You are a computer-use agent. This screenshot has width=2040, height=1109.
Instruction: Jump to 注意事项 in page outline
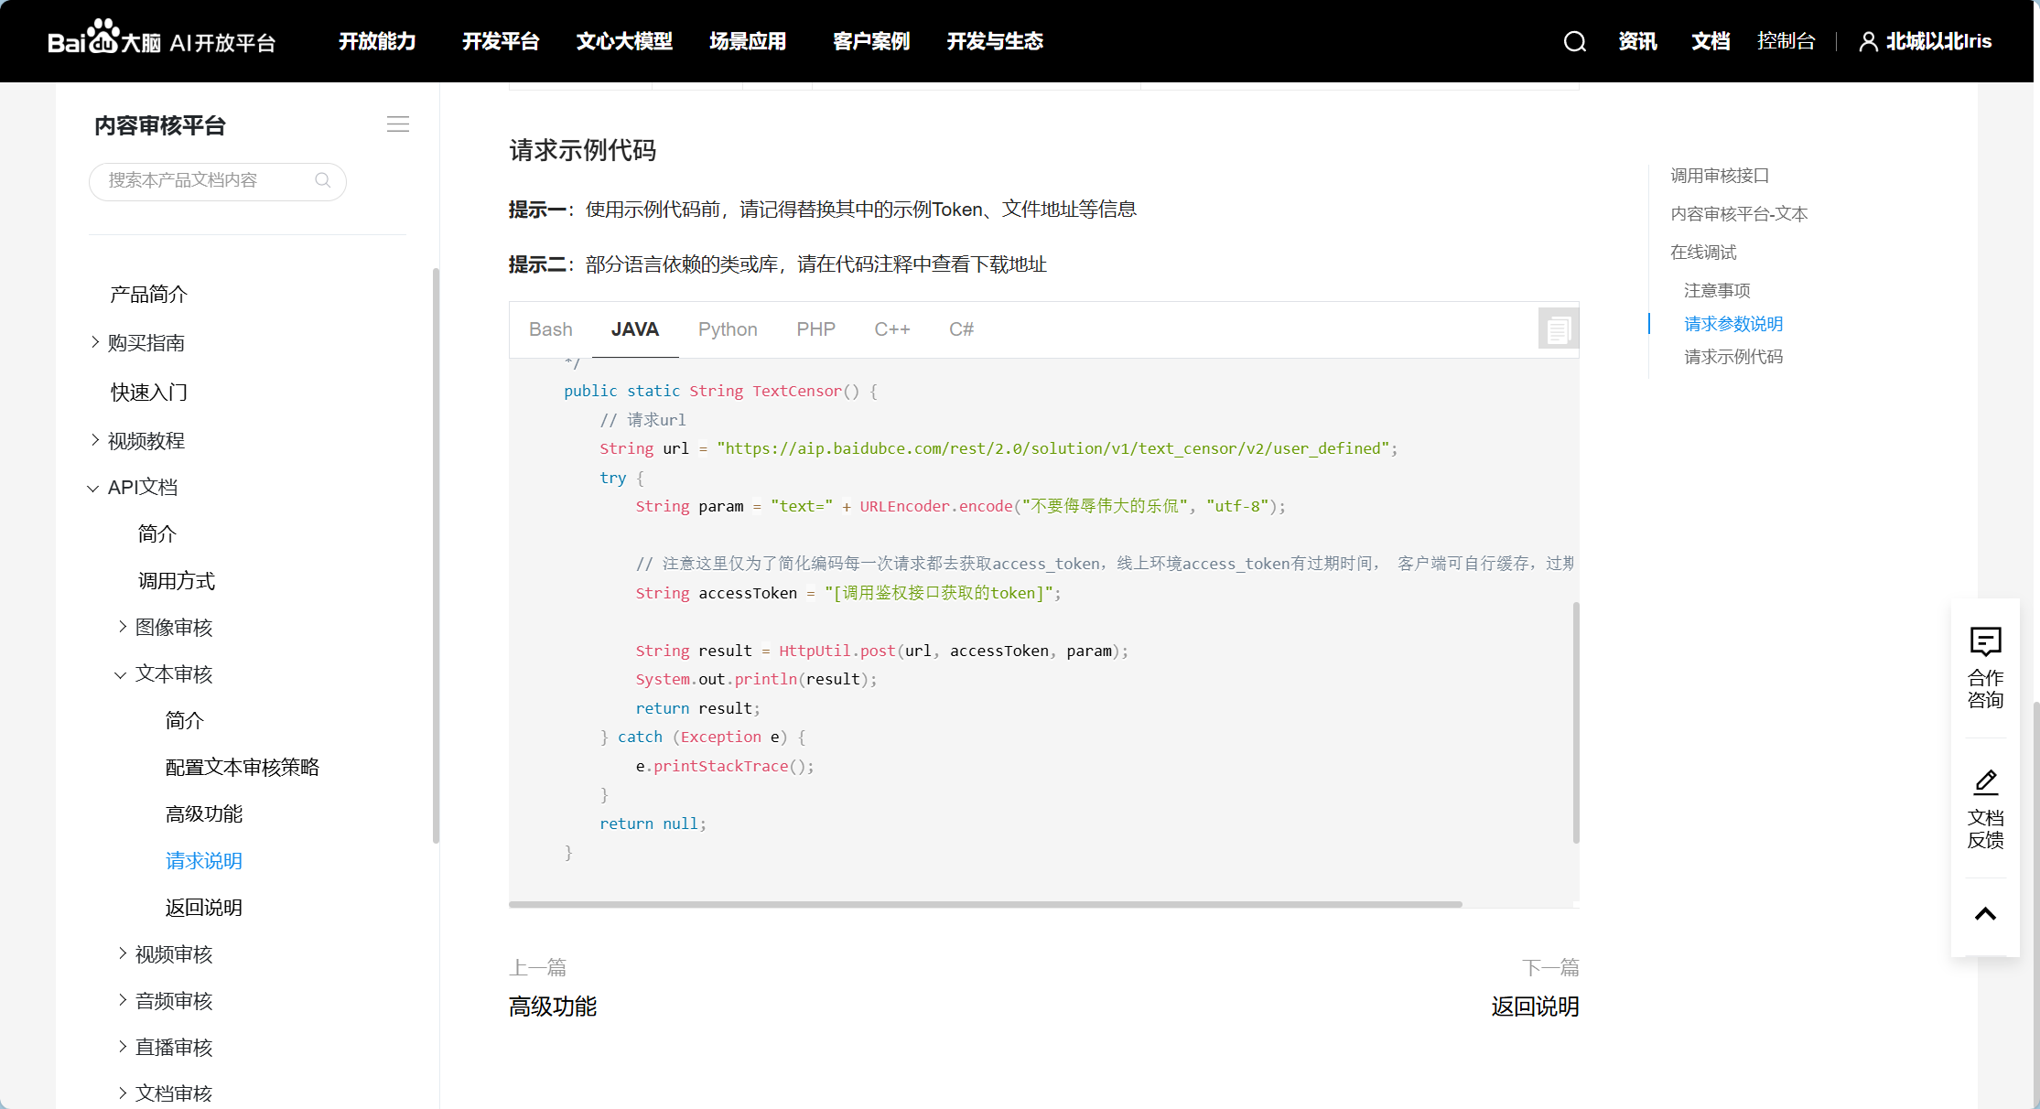pos(1717,291)
